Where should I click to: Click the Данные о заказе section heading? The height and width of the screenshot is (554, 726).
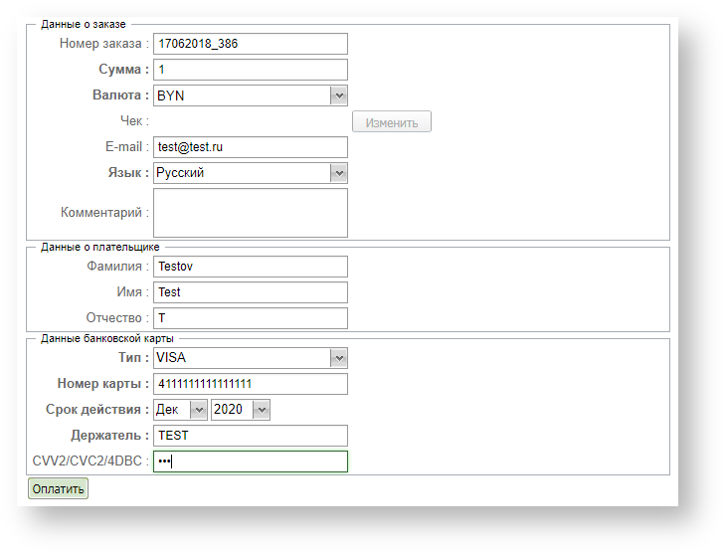click(83, 23)
